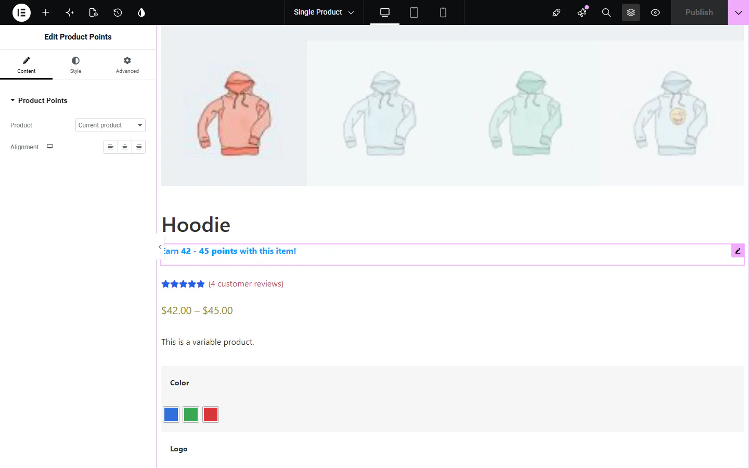This screenshot has height=468, width=749.
Task: Open the Single Product document dropdown
Action: 324,12
